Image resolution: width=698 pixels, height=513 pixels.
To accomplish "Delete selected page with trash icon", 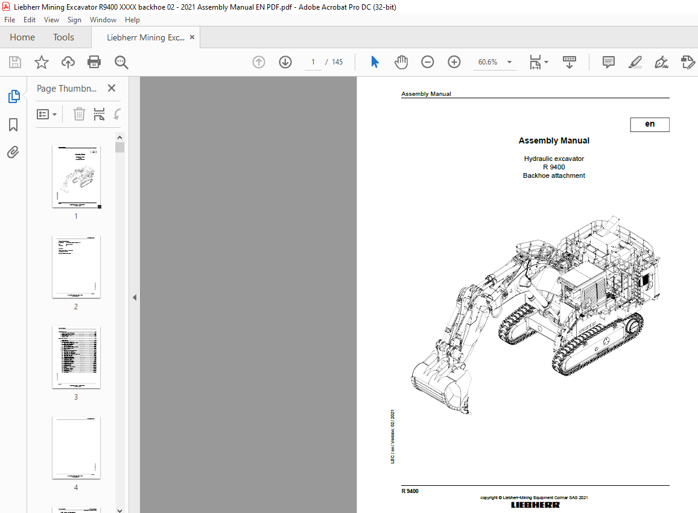I will click(x=79, y=115).
